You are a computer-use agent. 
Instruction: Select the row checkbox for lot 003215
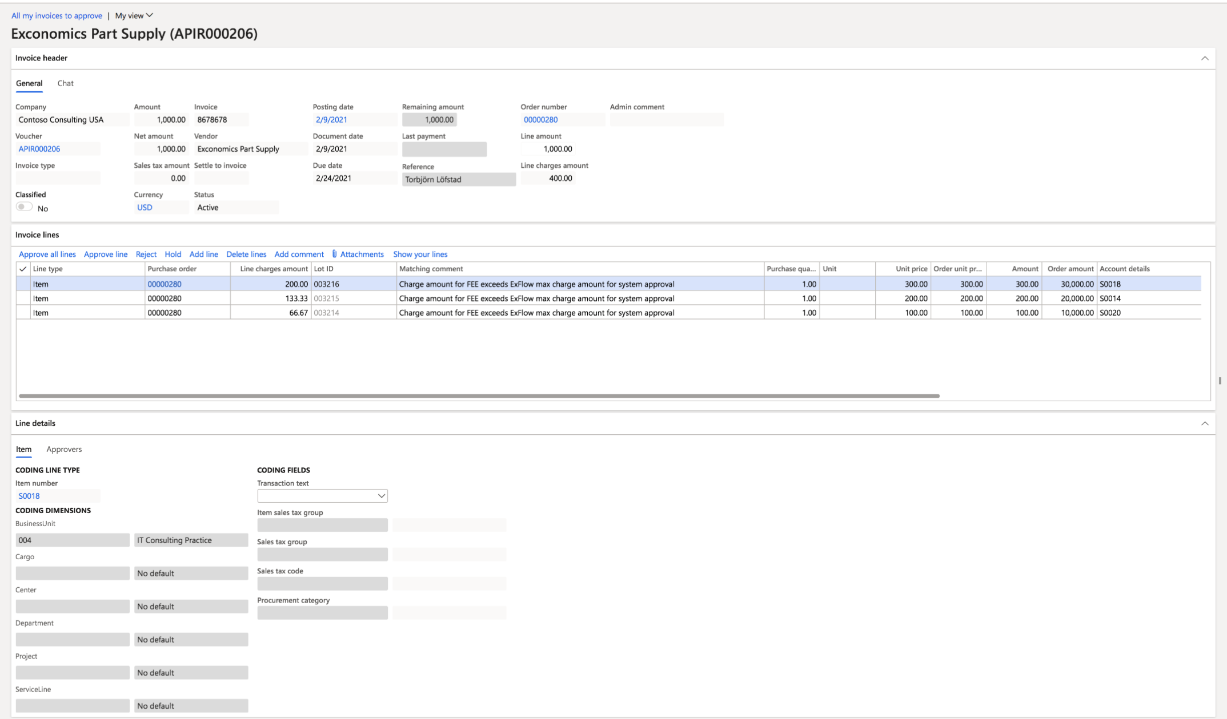pos(23,298)
